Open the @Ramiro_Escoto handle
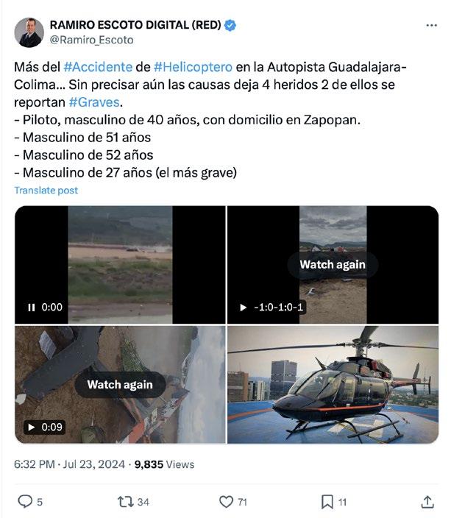This screenshot has height=518, width=451. coord(92,40)
